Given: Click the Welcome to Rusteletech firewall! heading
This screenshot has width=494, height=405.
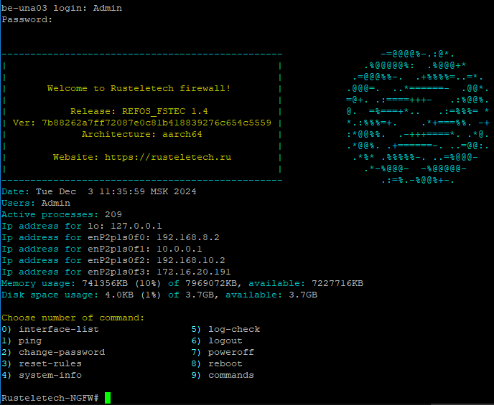Looking at the screenshot, I should coord(139,88).
